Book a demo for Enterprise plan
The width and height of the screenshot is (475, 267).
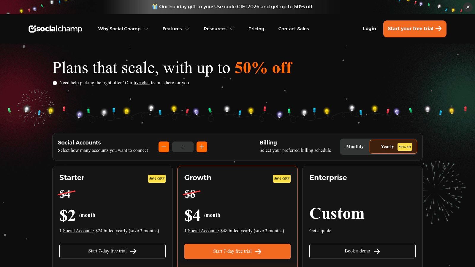[x=362, y=251]
